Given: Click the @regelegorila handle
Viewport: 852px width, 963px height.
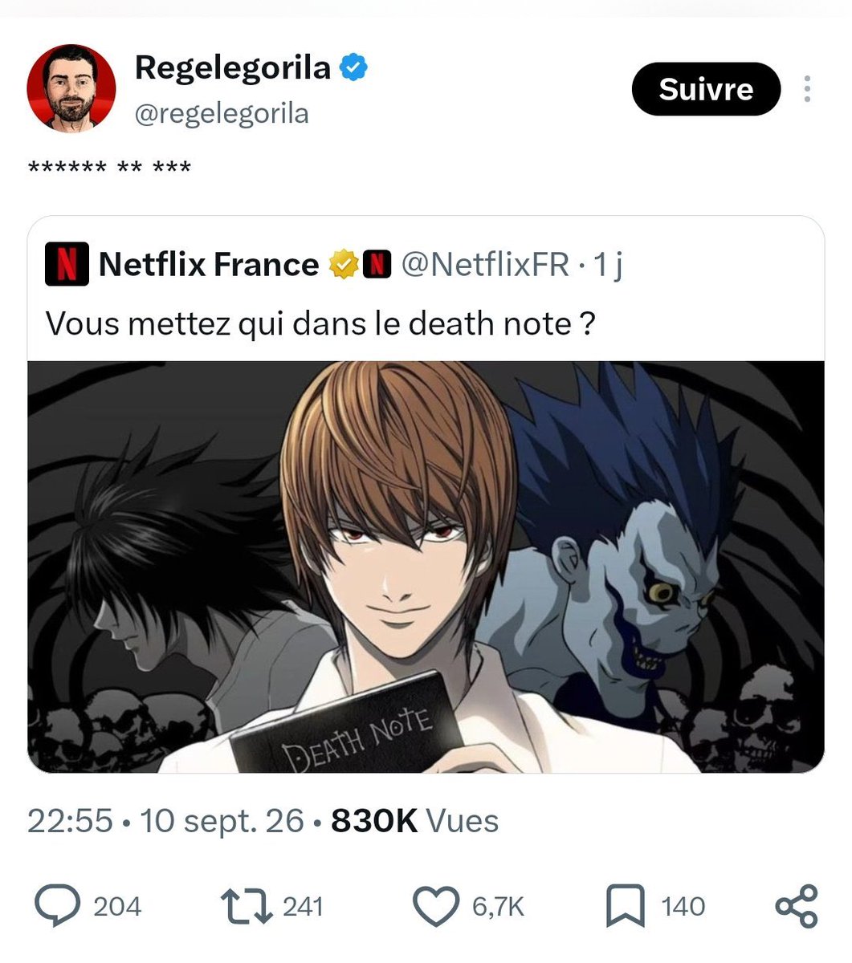Looking at the screenshot, I should (221, 113).
